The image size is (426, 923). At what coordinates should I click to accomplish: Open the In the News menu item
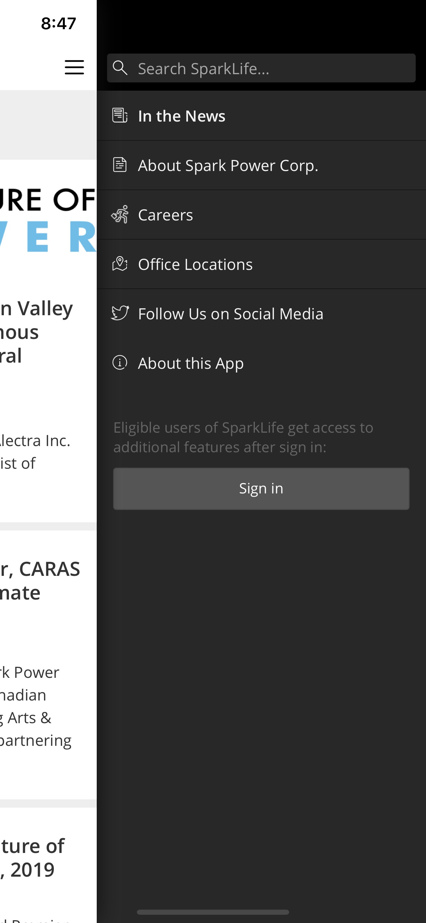[x=182, y=116]
